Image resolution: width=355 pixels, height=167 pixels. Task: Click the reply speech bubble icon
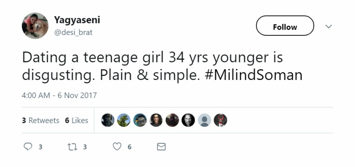[x=28, y=147]
